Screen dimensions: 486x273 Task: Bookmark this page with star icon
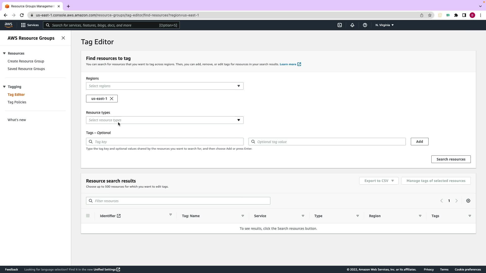point(430,15)
